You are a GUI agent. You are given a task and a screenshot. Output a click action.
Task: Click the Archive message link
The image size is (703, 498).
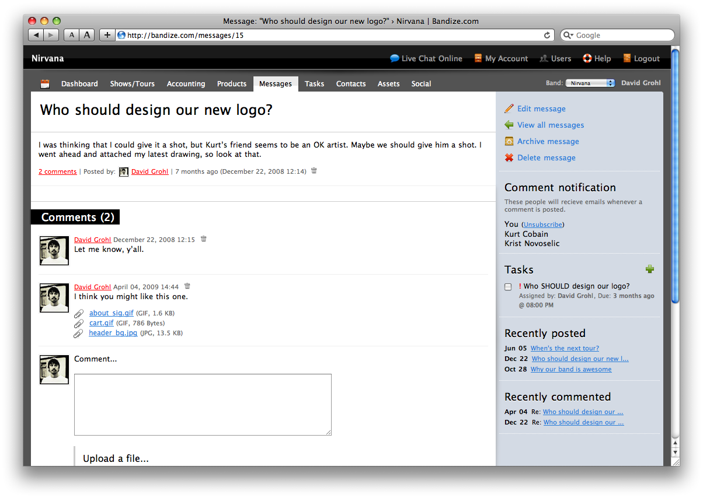click(548, 141)
